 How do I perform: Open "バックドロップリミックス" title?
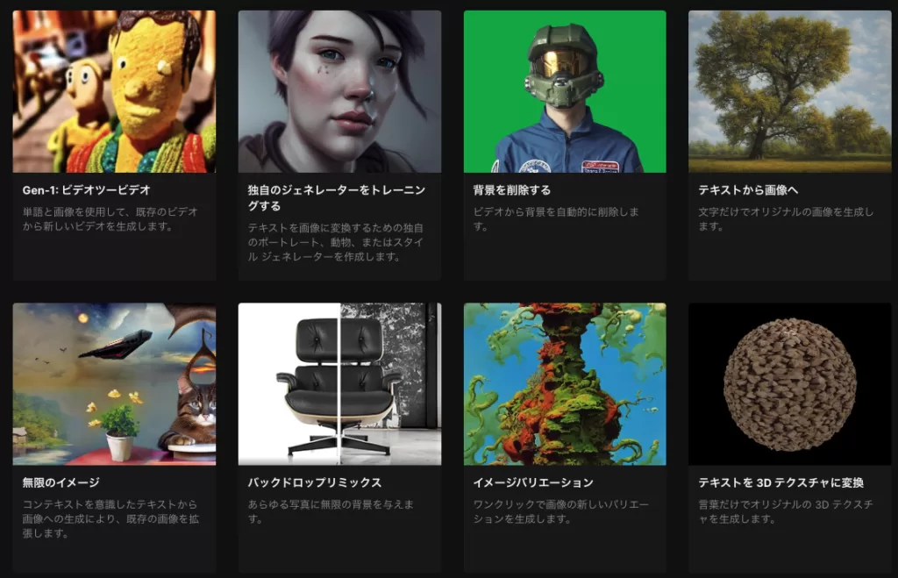tap(315, 483)
